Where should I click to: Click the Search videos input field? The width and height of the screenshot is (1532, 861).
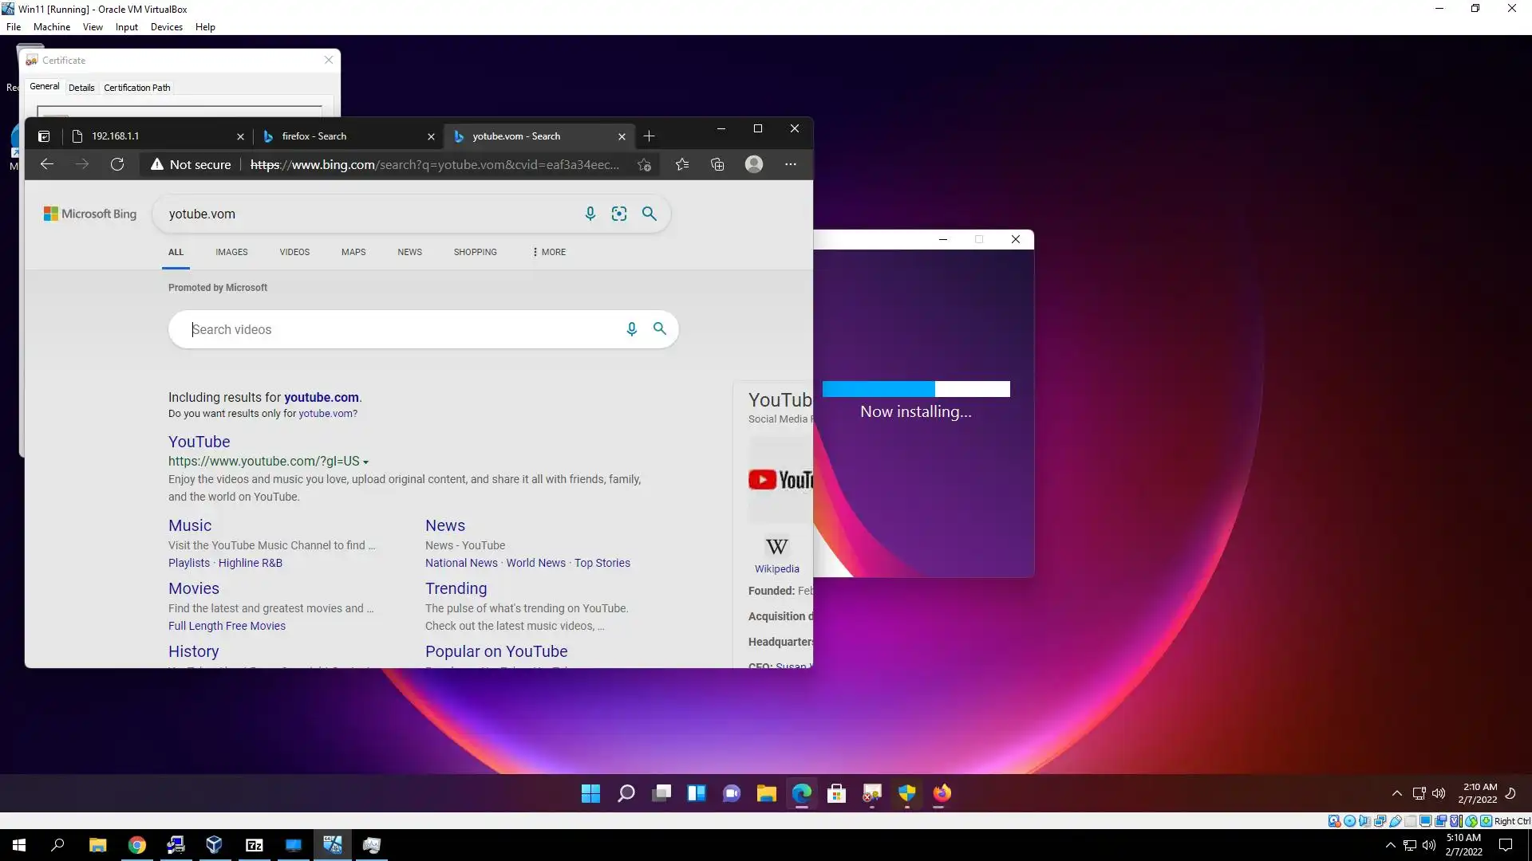[x=399, y=329]
